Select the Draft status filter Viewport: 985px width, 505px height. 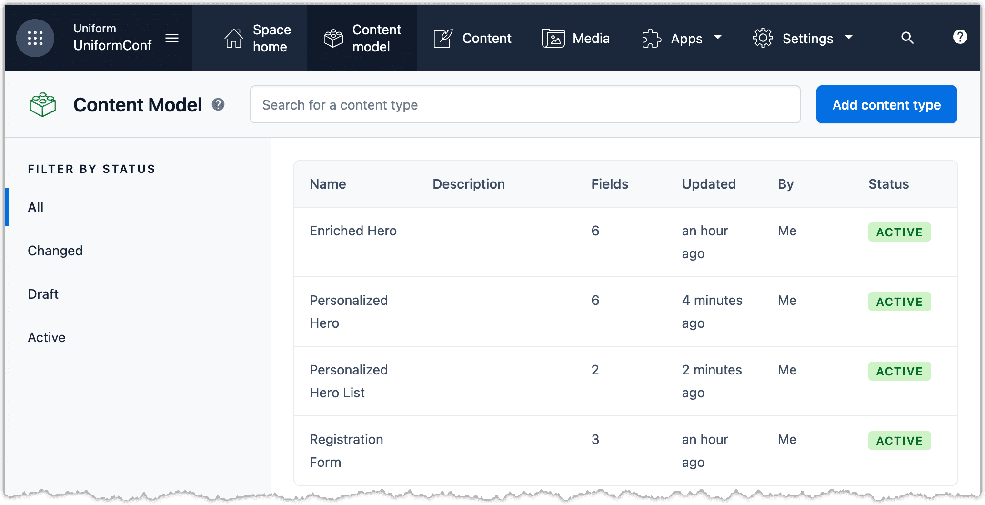tap(43, 294)
